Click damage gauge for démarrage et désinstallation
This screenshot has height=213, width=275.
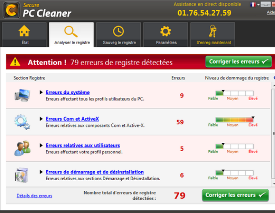pyautogui.click(x=234, y=172)
